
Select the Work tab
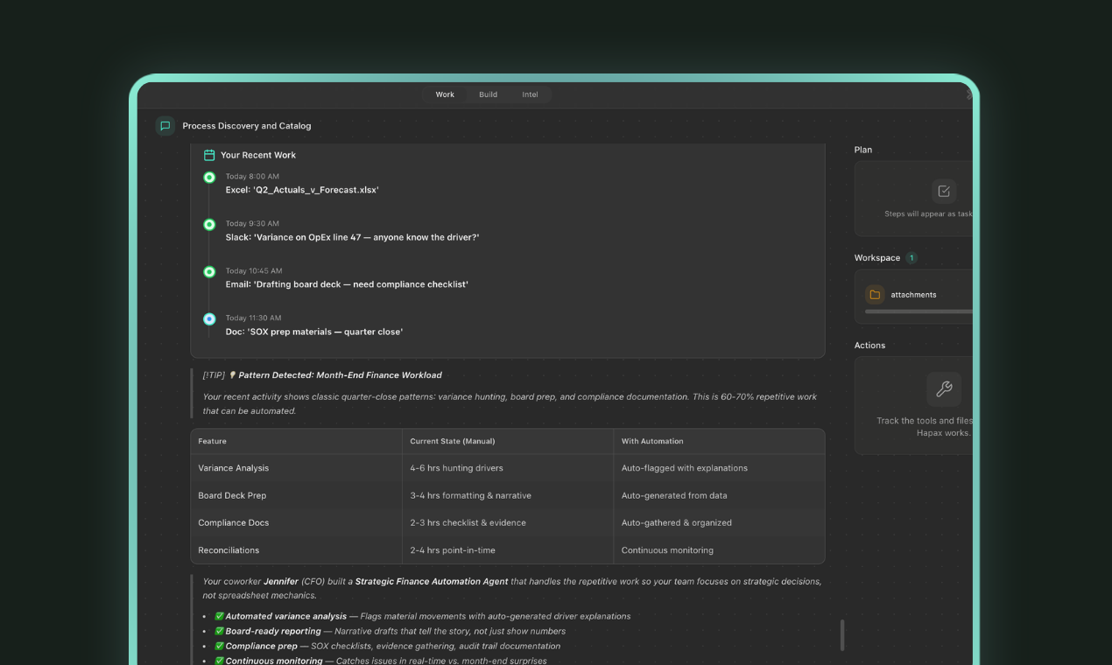coord(445,94)
